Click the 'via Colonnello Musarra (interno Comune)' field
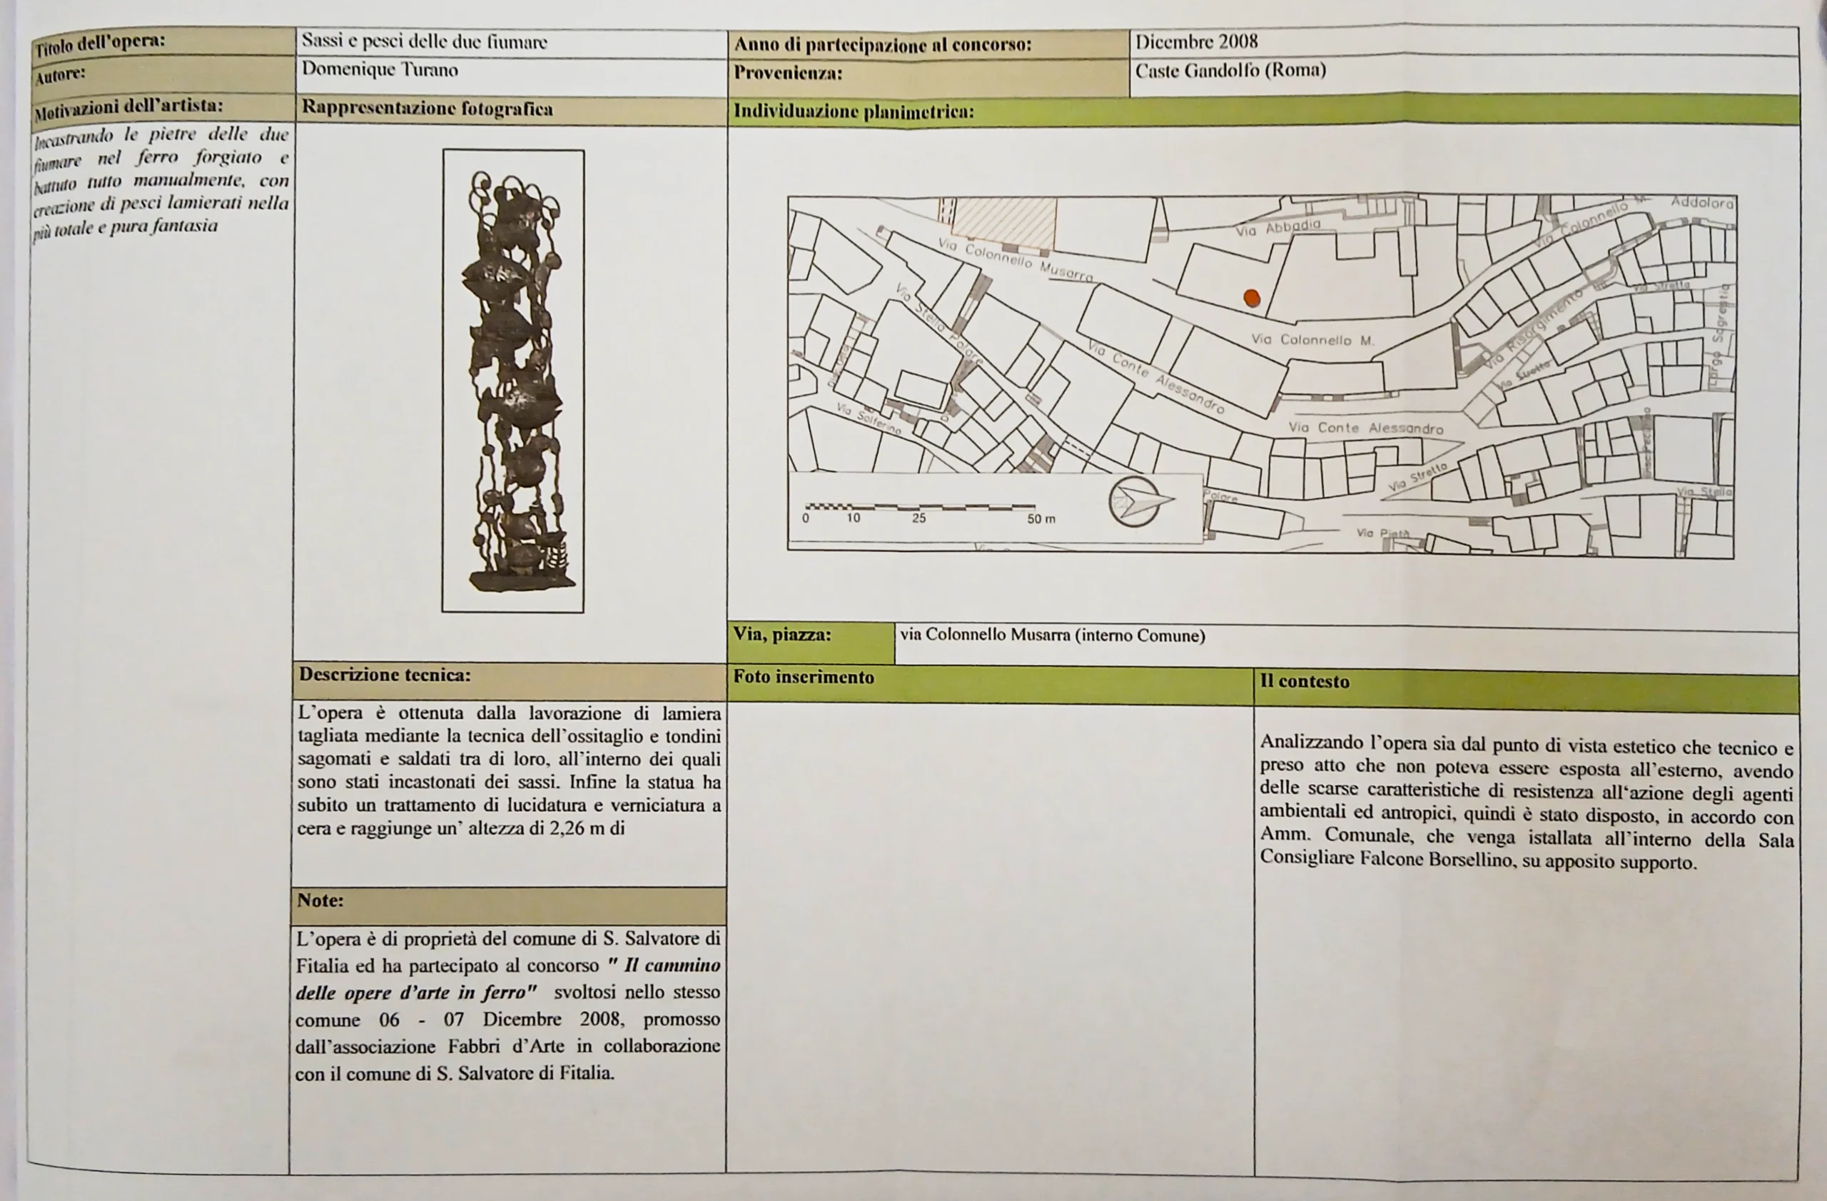Viewport: 1827px width, 1201px height. tap(1053, 635)
